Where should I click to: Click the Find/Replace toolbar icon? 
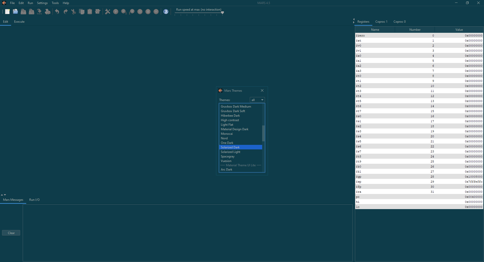(x=98, y=12)
